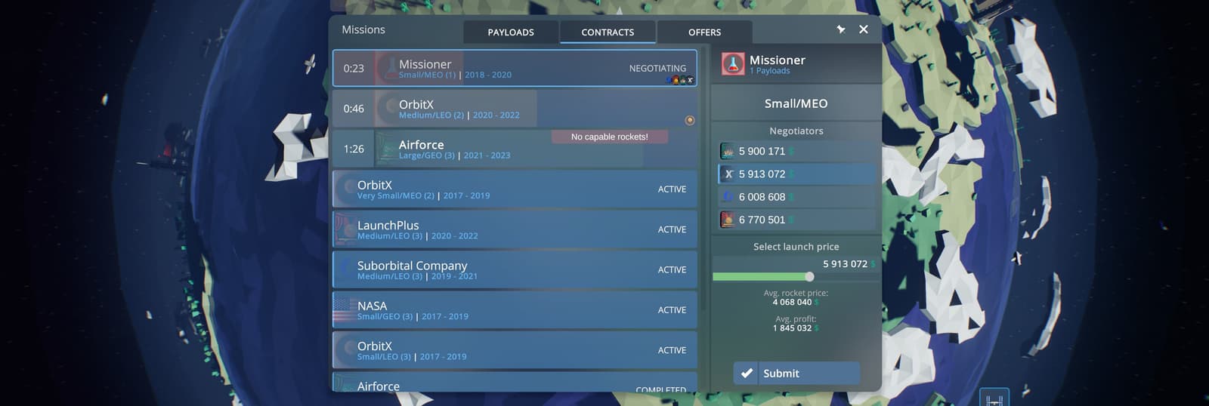Click the avg. rocket price 4 068 040

pyautogui.click(x=796, y=302)
